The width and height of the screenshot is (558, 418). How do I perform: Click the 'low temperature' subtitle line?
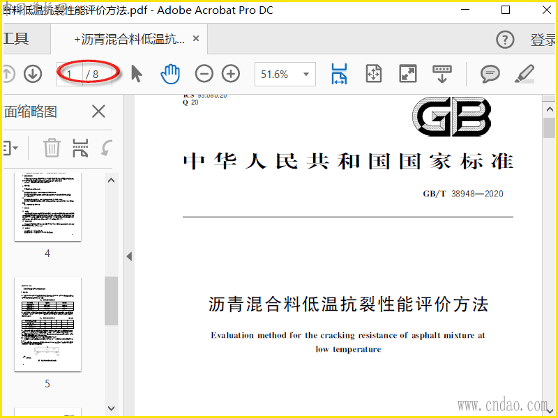(348, 349)
